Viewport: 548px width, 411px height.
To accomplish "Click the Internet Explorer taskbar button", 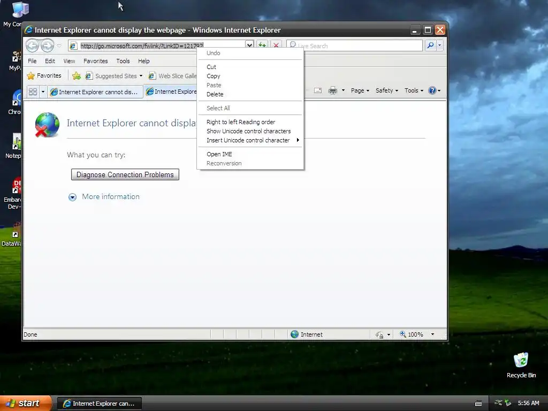I will [99, 404].
